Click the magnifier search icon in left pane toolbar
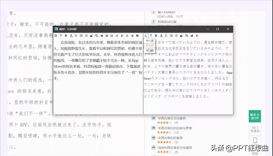The height and width of the screenshot is (156, 273). pos(97,36)
